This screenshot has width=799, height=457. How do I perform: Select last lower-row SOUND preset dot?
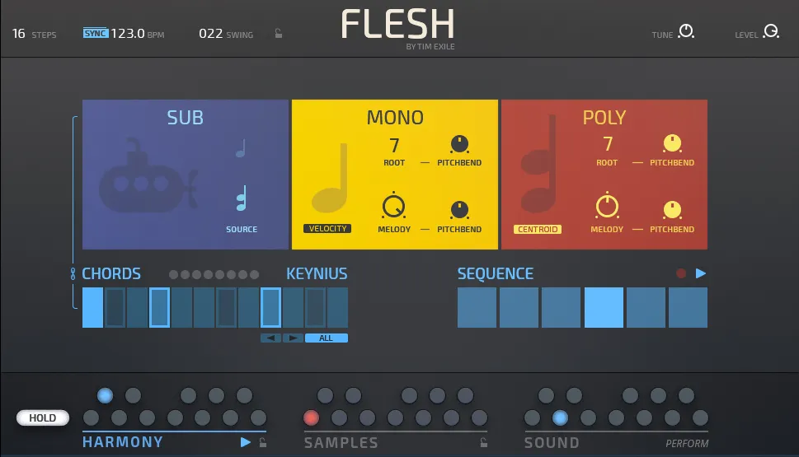(x=700, y=417)
